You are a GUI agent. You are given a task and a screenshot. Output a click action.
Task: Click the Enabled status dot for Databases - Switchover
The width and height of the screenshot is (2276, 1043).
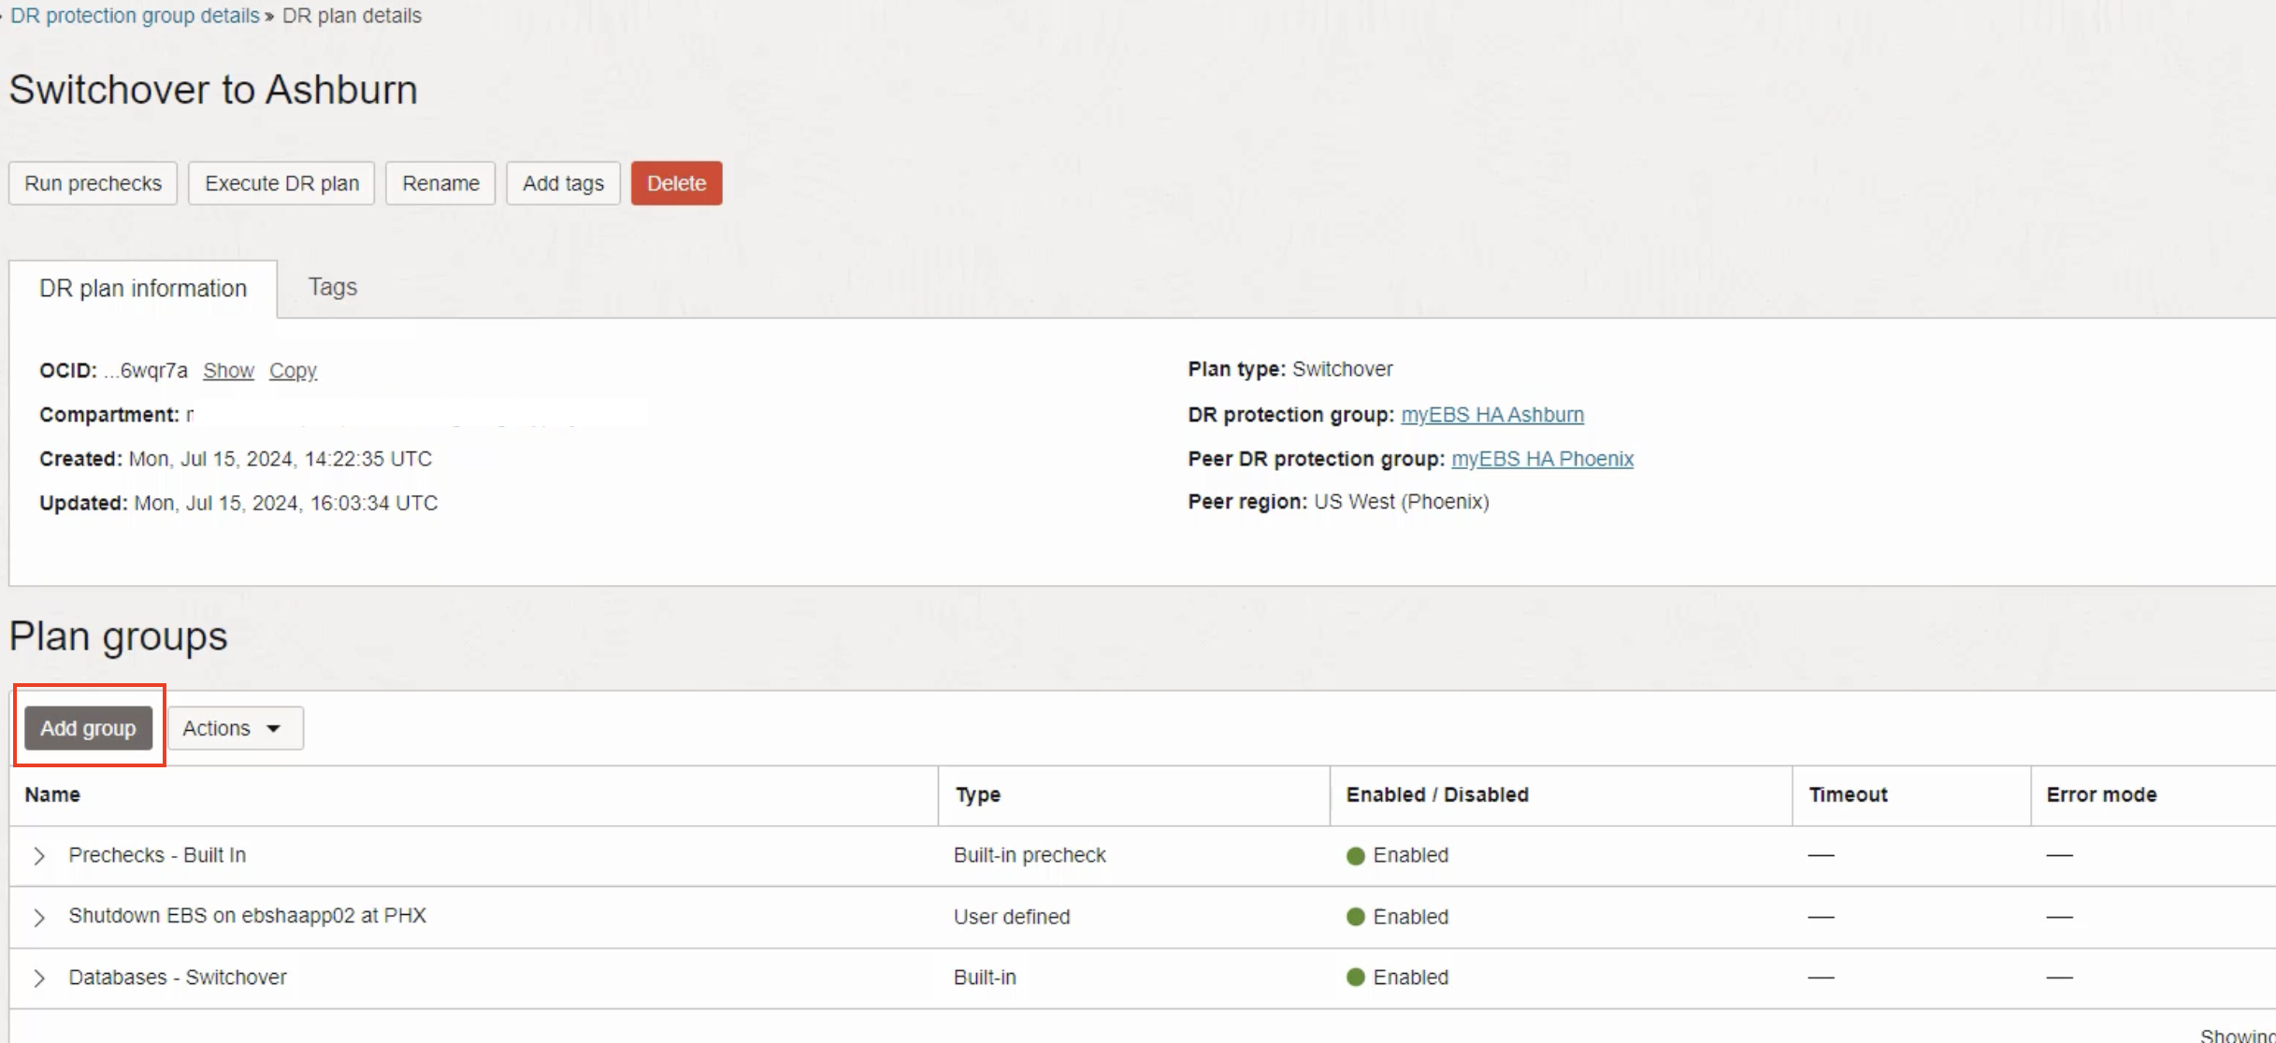(x=1355, y=978)
